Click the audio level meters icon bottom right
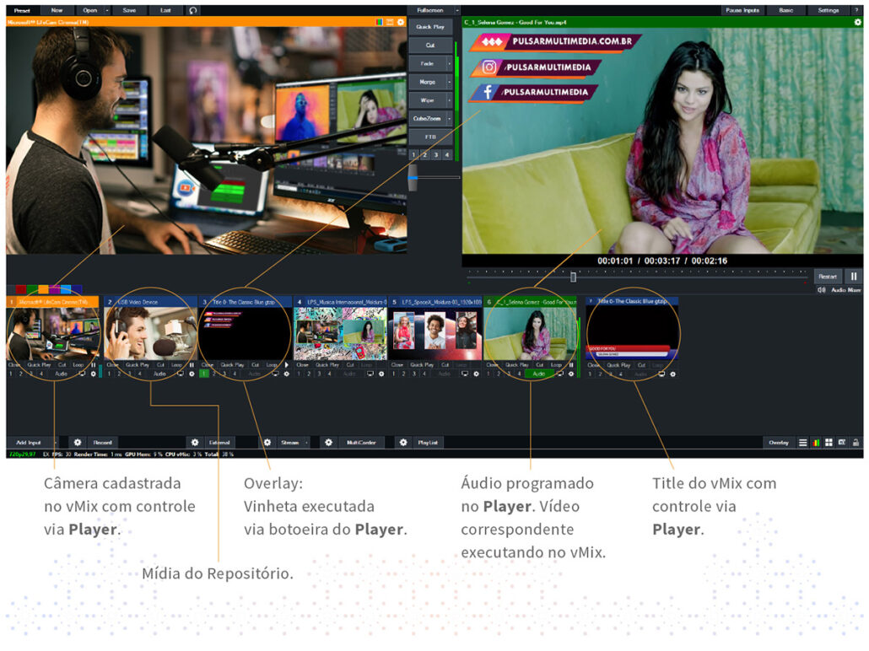Image resolution: width=869 pixels, height=651 pixels. 816,442
